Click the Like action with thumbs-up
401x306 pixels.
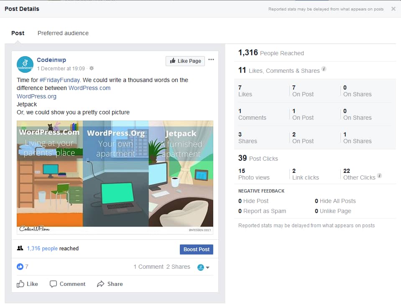pos(27,284)
